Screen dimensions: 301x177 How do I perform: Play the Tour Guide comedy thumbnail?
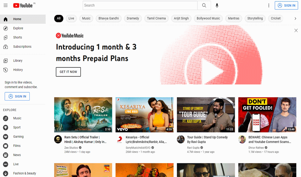click(206, 115)
